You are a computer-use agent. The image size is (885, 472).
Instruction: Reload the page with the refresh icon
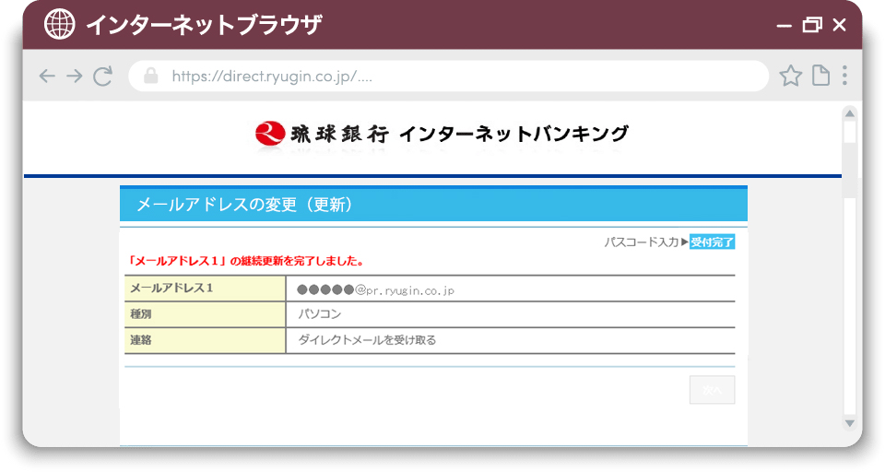tap(103, 77)
